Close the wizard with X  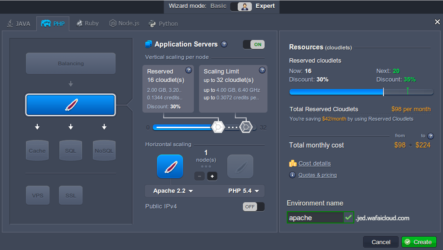pyautogui.click(x=437, y=22)
